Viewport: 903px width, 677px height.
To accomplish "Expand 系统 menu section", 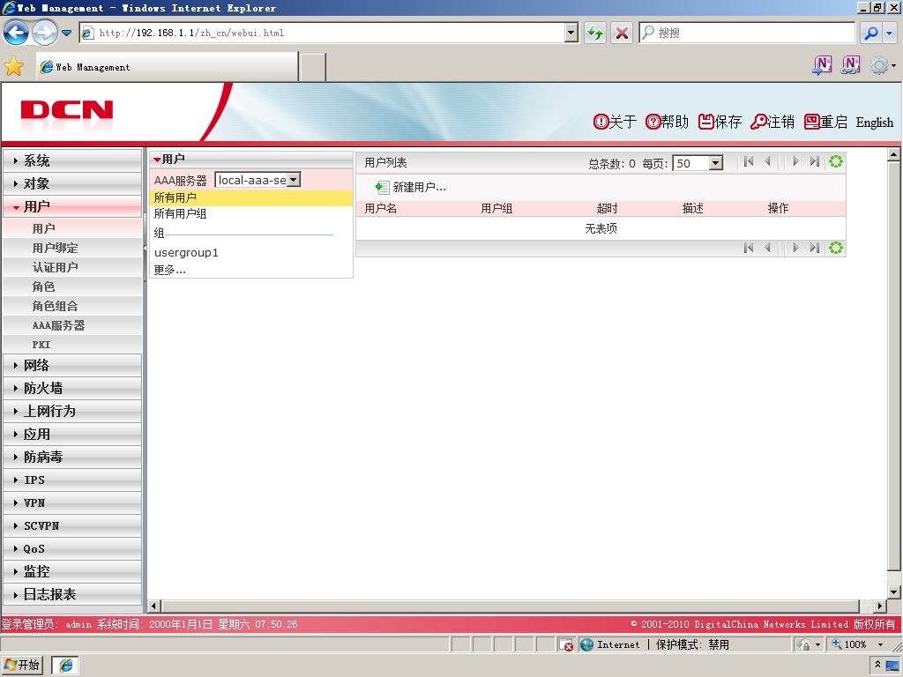I will point(72,160).
